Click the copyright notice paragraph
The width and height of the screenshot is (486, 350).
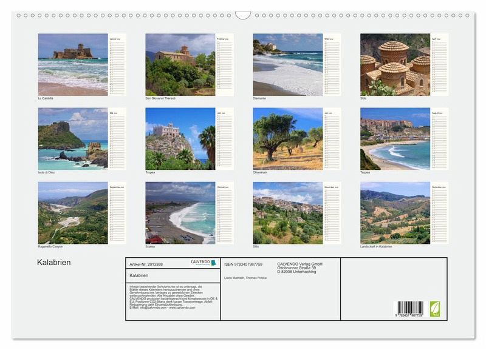(x=173, y=297)
